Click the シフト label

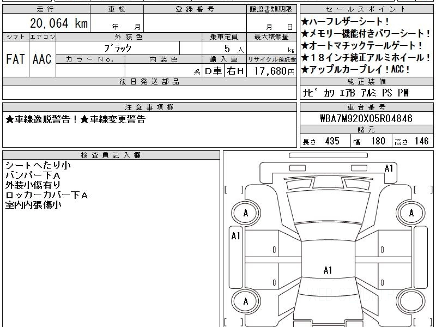[x=16, y=37]
